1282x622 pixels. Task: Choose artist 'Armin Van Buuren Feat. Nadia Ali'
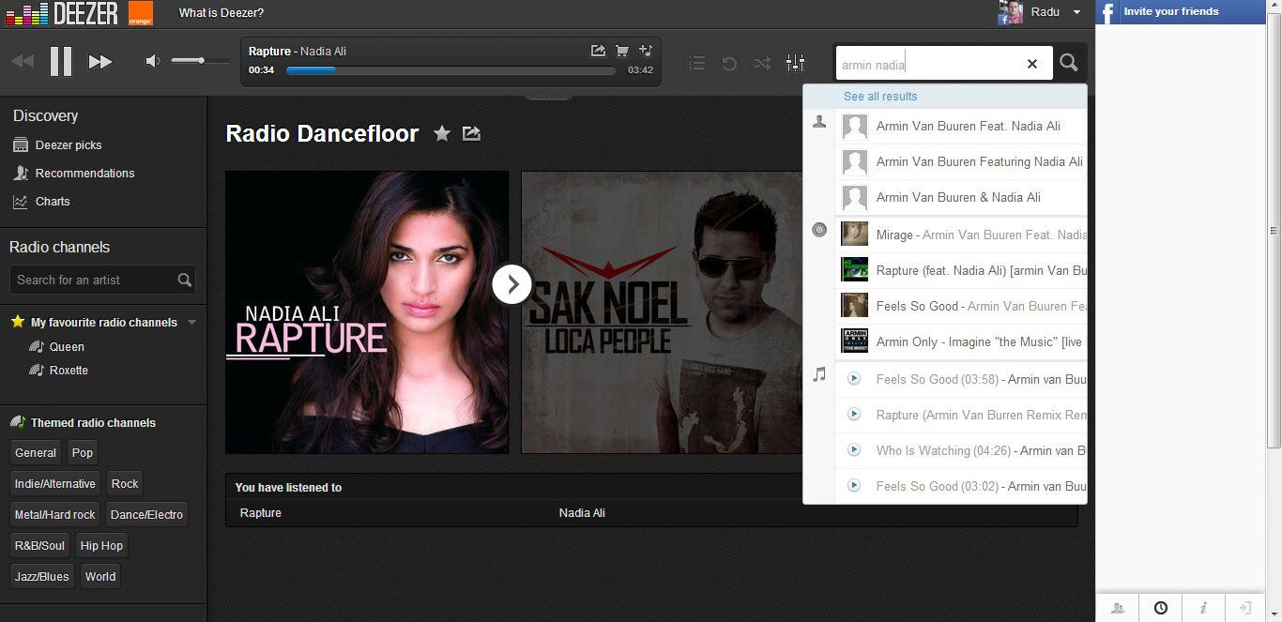pos(961,126)
